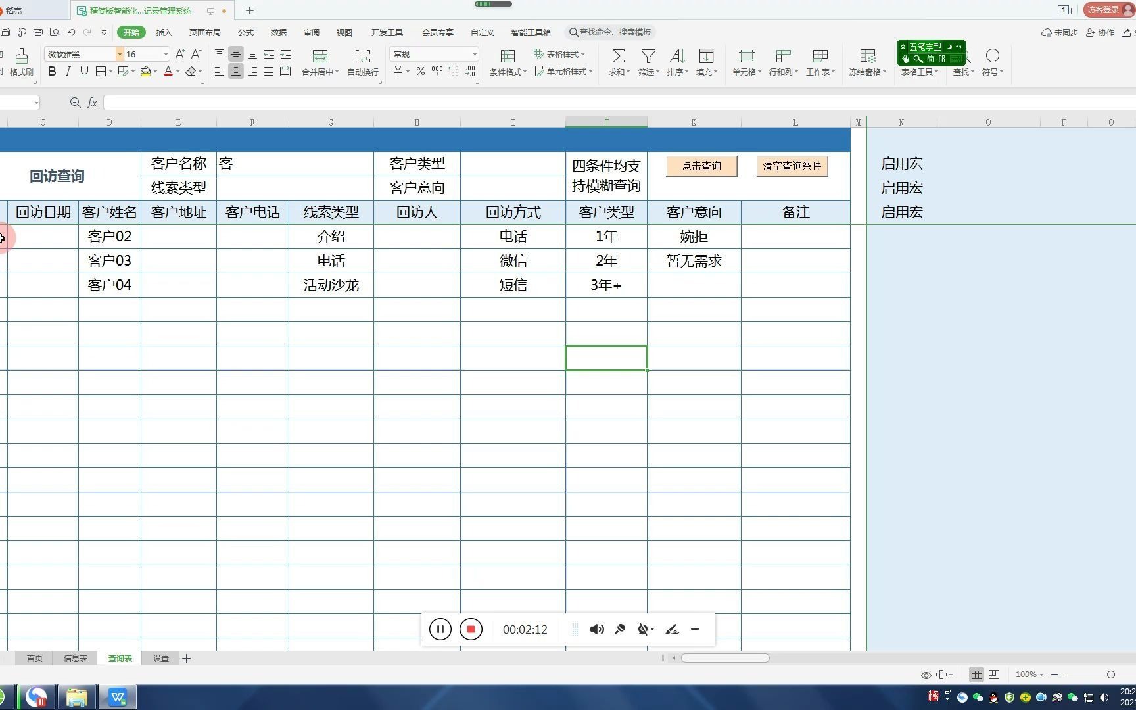
Task: Open the cell borders tool
Action: (x=101, y=72)
